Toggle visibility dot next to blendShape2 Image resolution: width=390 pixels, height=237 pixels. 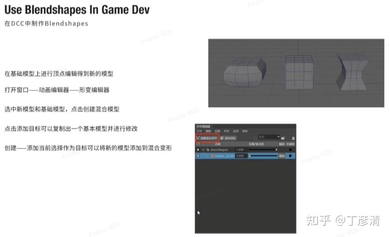pyautogui.click(x=197, y=149)
